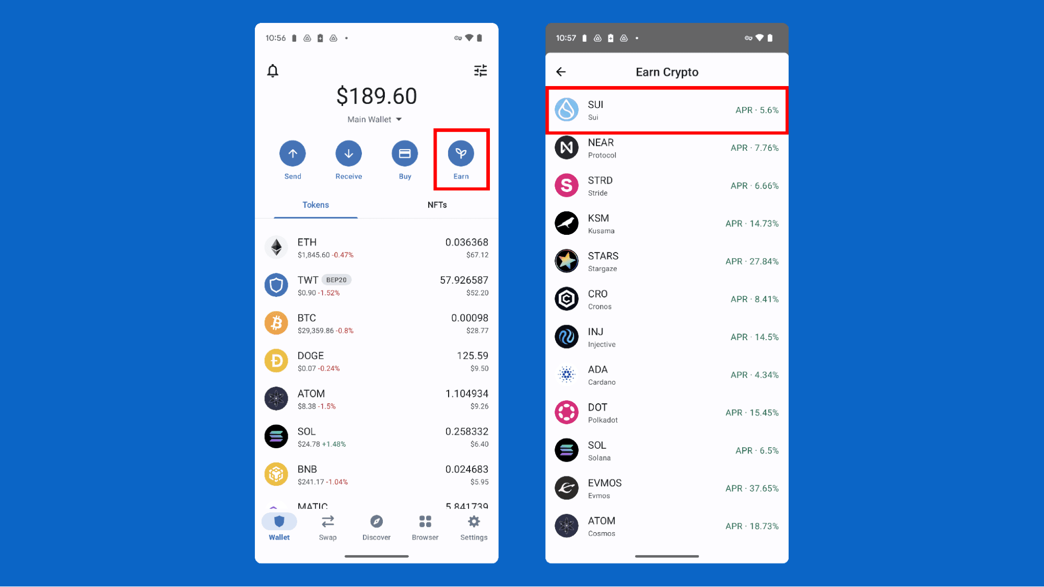This screenshot has height=587, width=1044.
Task: Switch to NFTs tab in wallet
Action: pyautogui.click(x=437, y=204)
